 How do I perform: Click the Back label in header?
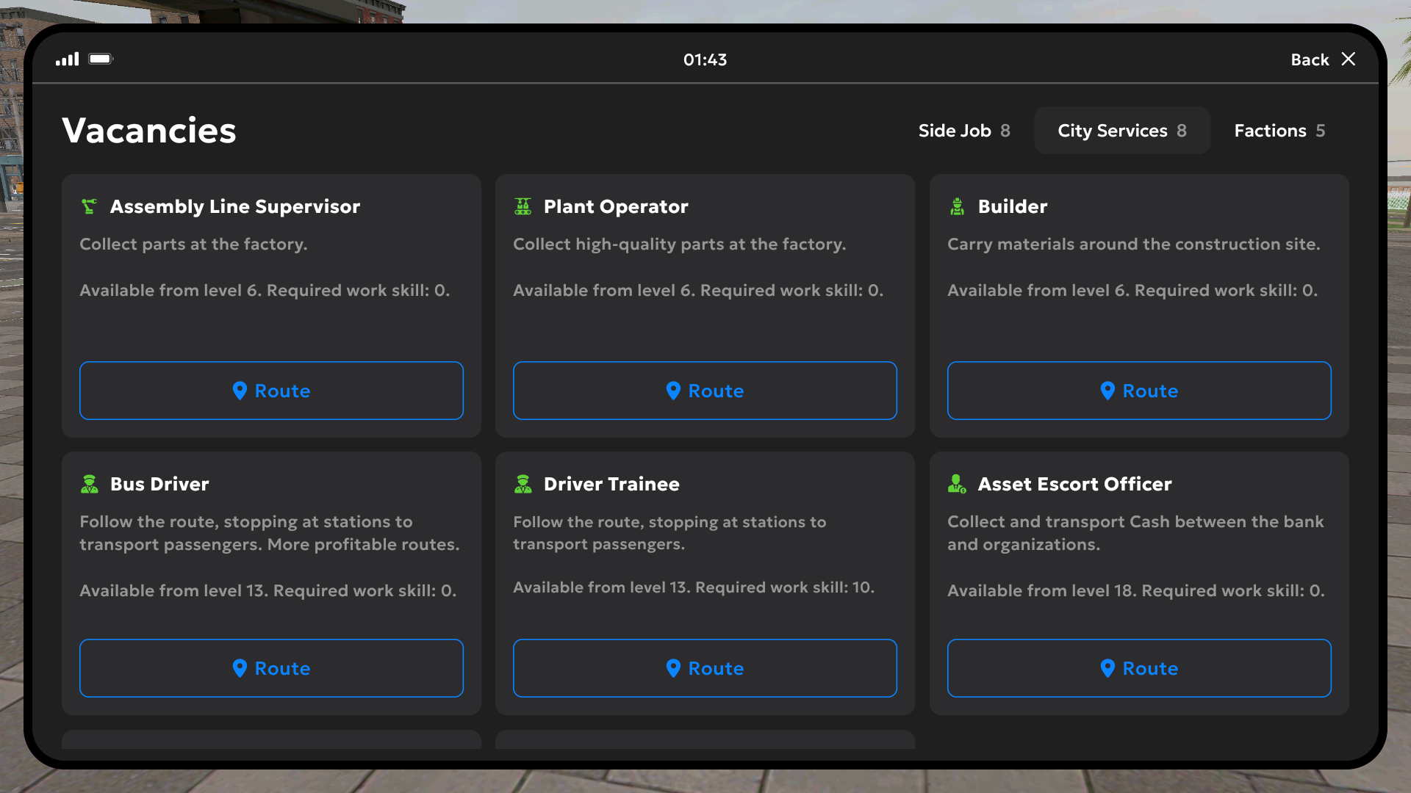(1309, 59)
